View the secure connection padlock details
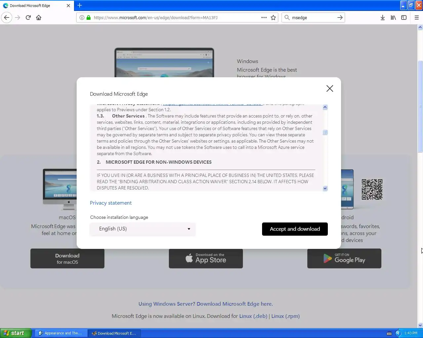Screen dimensions: 423x338 point(89,17)
